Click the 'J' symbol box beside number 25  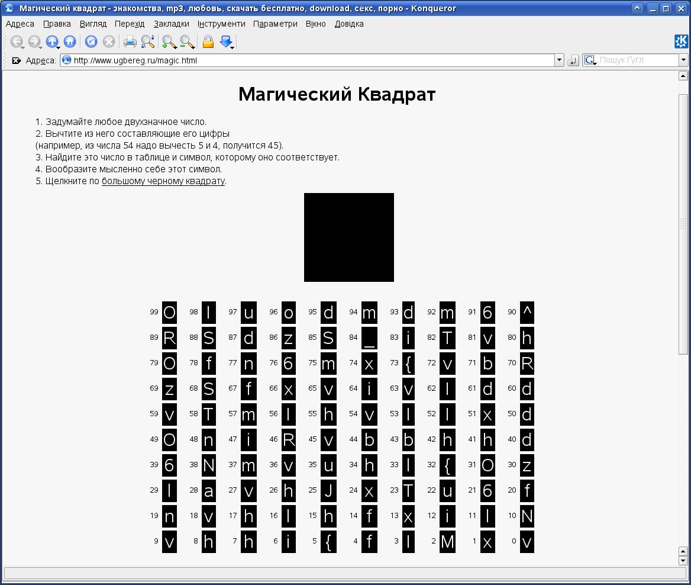[328, 491]
